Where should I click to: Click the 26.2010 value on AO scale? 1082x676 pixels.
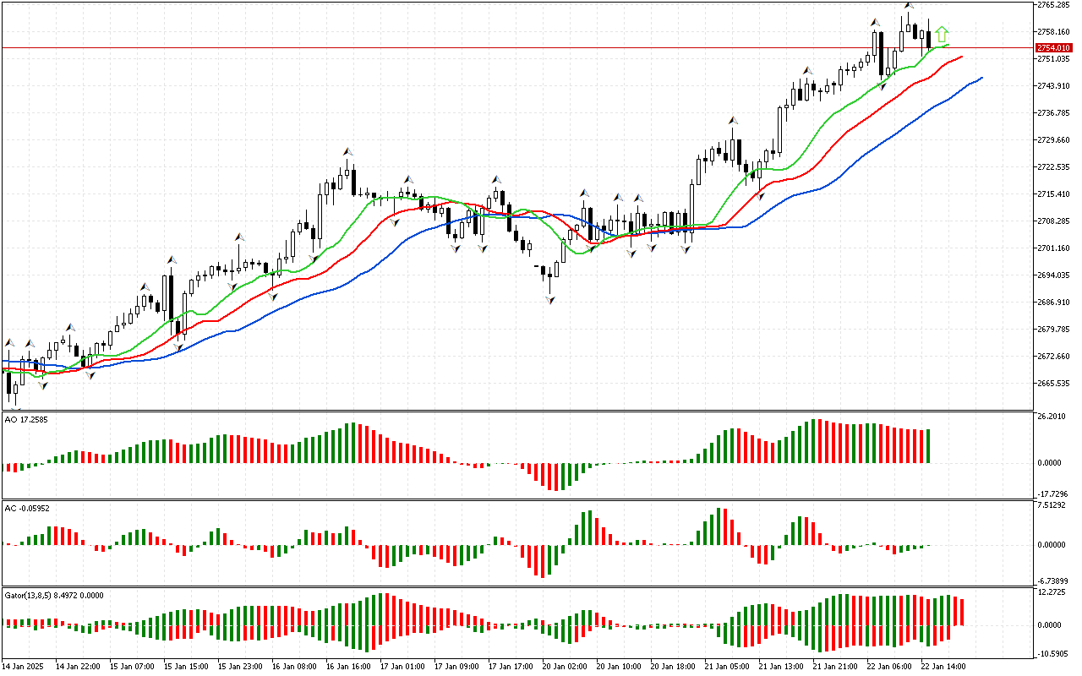(x=1053, y=417)
